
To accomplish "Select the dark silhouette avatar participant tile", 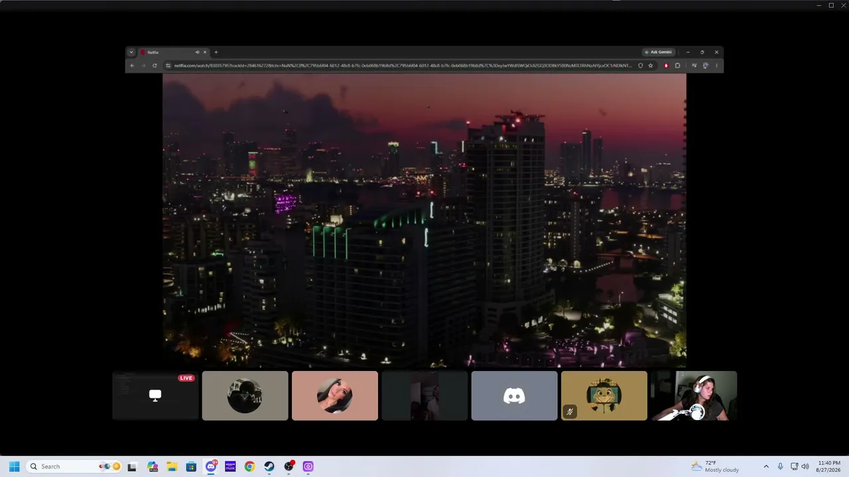I will [x=245, y=396].
